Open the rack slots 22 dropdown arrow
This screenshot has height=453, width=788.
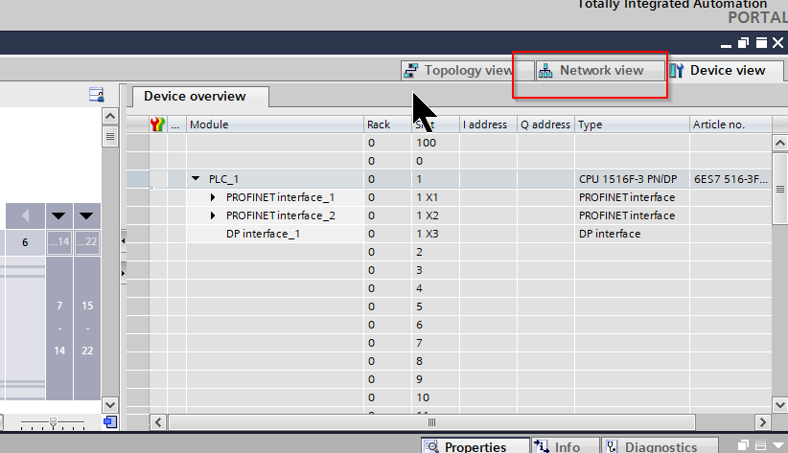click(86, 215)
